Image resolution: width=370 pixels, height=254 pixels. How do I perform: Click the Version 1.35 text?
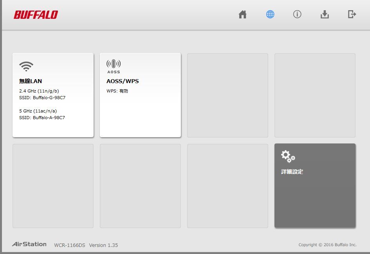103,245
